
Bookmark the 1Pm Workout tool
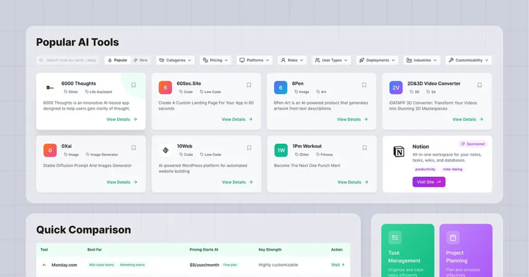tap(365, 148)
